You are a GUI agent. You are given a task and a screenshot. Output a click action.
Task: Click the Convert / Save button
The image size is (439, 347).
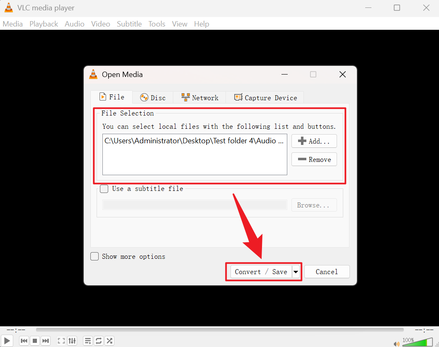coord(261,272)
